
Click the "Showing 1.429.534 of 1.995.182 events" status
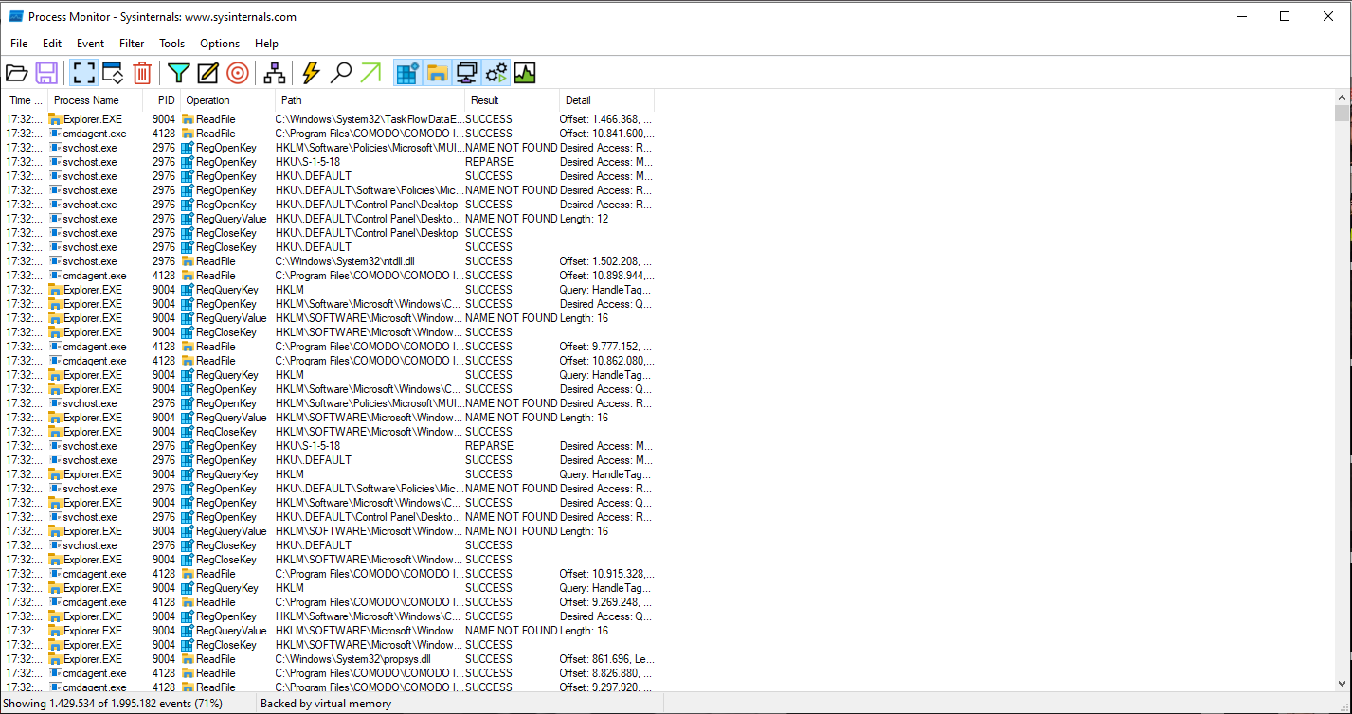pos(115,704)
